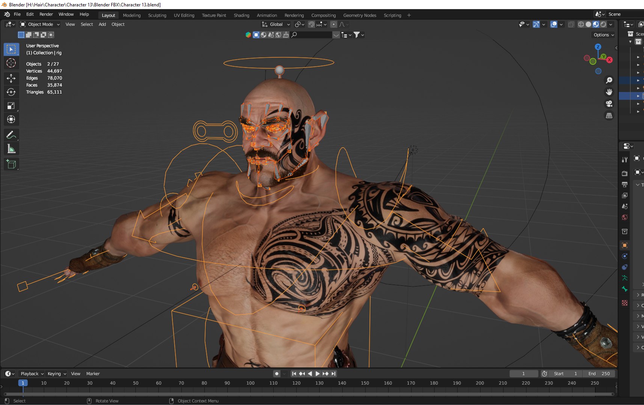Screen dimensions: 644x405
Task: Open the Playback dropdown in timeline
Action: (x=32, y=373)
